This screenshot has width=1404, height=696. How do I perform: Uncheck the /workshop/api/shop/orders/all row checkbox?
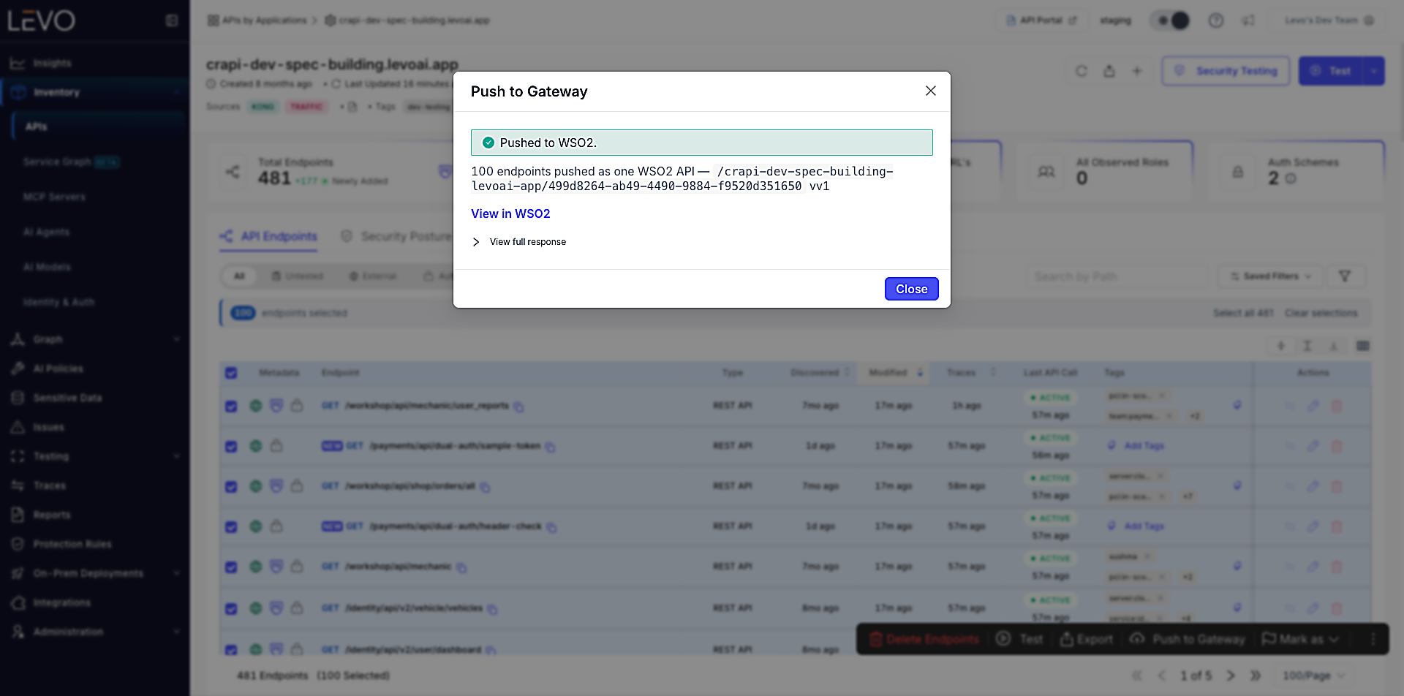[231, 486]
